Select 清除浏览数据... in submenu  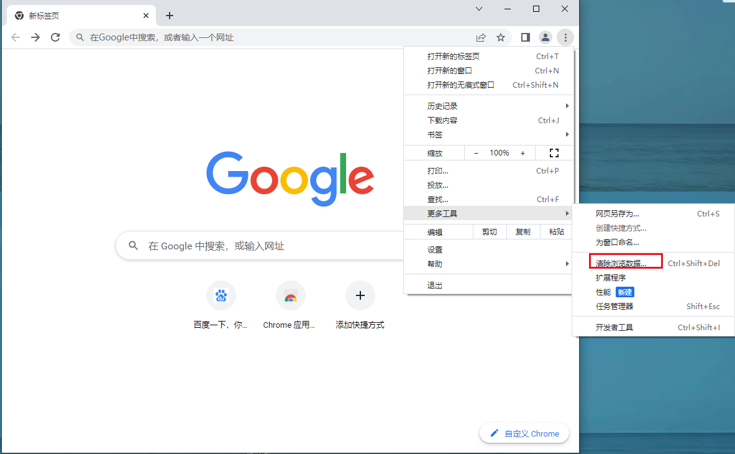tap(654, 263)
